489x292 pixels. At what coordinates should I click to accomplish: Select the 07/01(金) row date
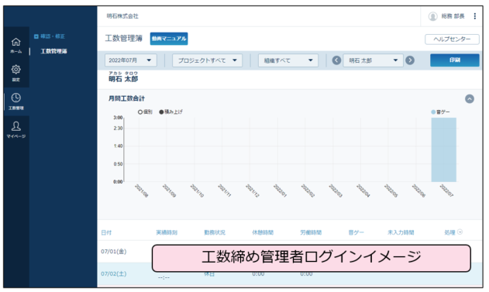(113, 252)
